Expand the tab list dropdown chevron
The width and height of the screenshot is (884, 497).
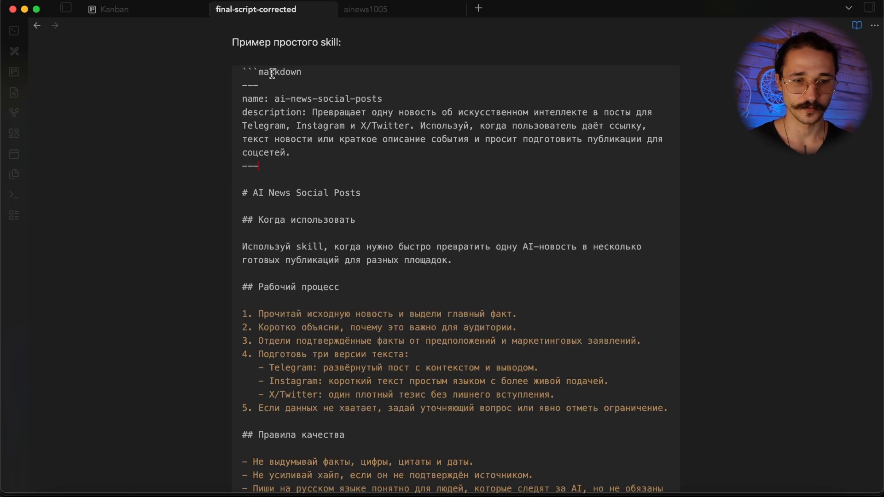point(849,8)
